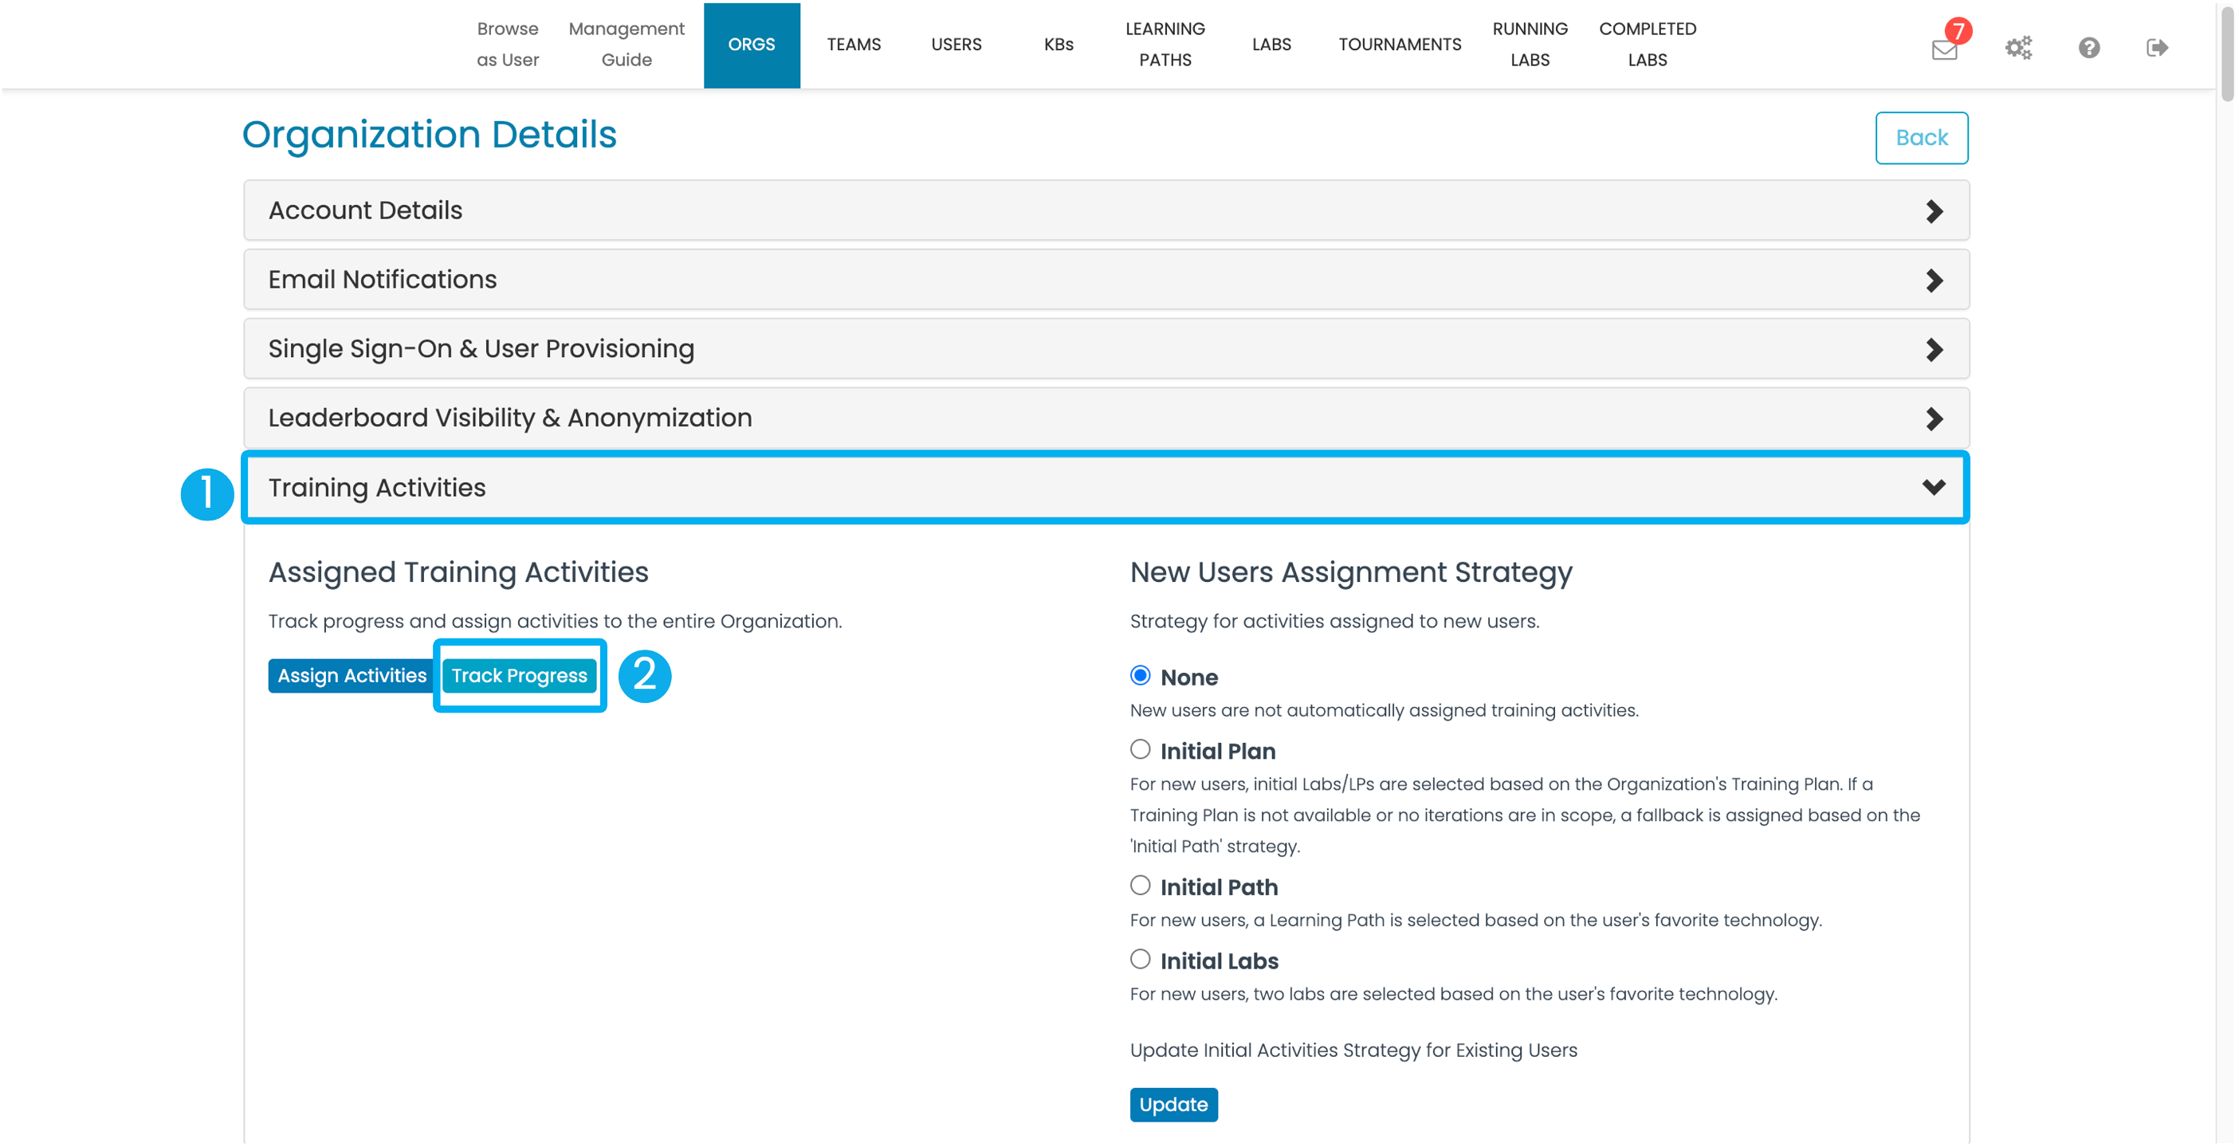Select the None assignment strategy
Screen dimensions: 2239x1147
(1140, 675)
